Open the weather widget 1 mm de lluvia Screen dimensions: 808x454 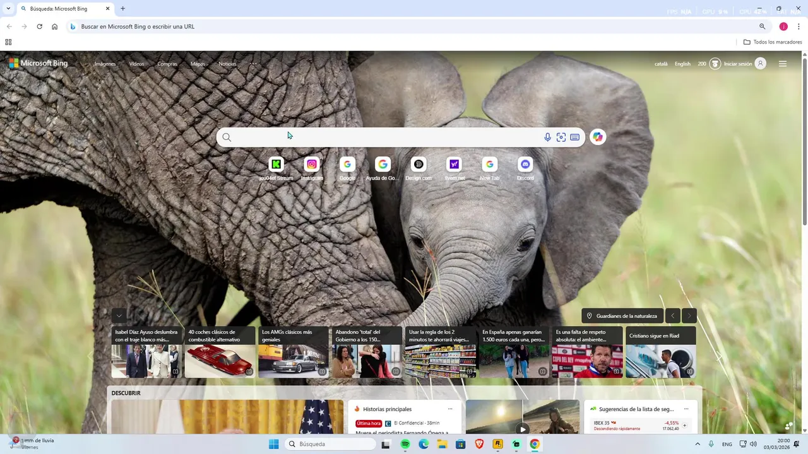tap(32, 444)
